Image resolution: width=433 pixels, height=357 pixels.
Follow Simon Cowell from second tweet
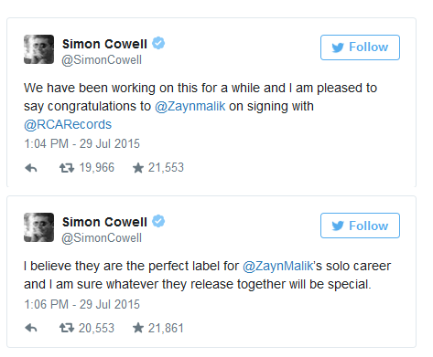360,226
